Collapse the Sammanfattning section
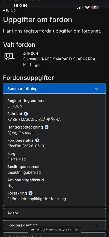The height and width of the screenshot is (237, 109). tap(54, 89)
